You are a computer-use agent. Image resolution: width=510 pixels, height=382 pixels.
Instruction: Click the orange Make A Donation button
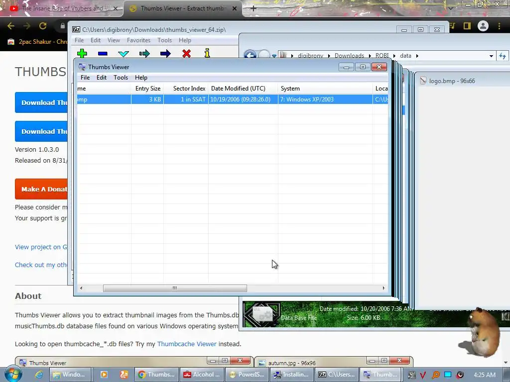click(41, 189)
